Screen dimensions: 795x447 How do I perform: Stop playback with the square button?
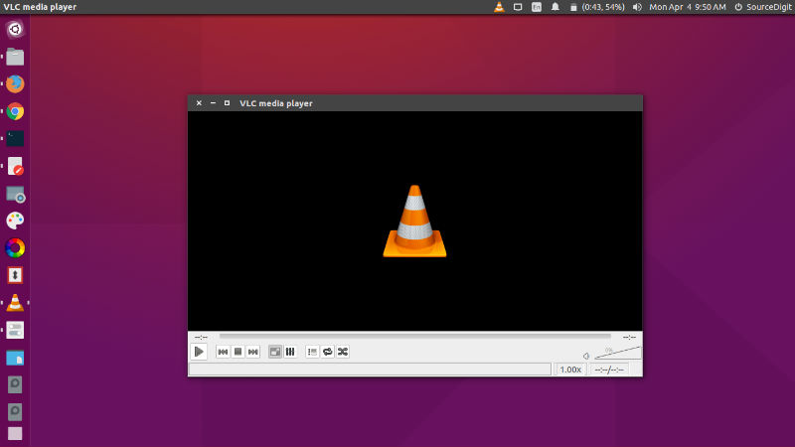pos(238,352)
